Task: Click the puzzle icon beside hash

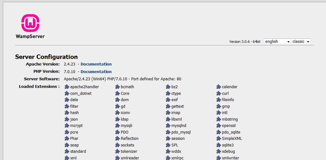Action: [x=67, y=113]
